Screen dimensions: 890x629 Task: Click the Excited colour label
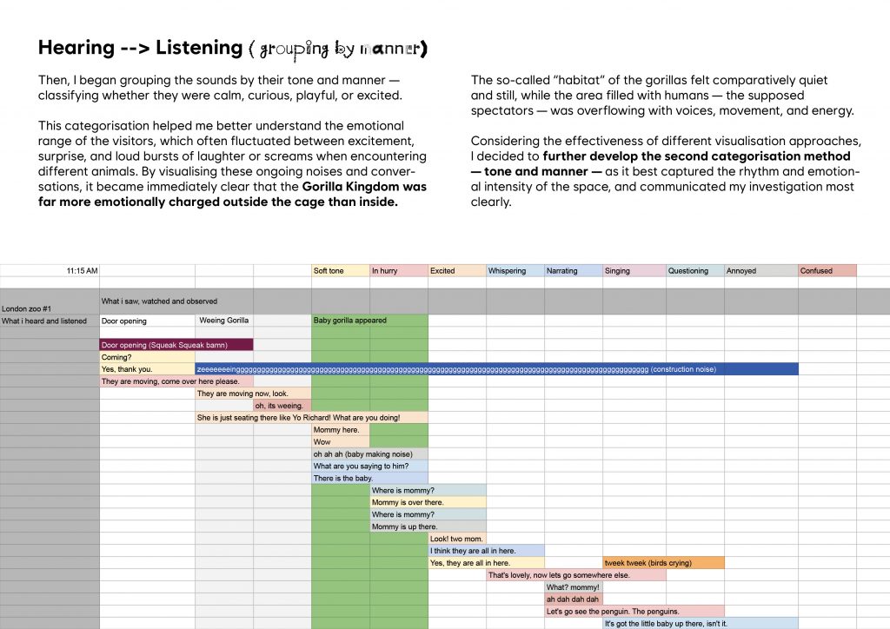[456, 271]
